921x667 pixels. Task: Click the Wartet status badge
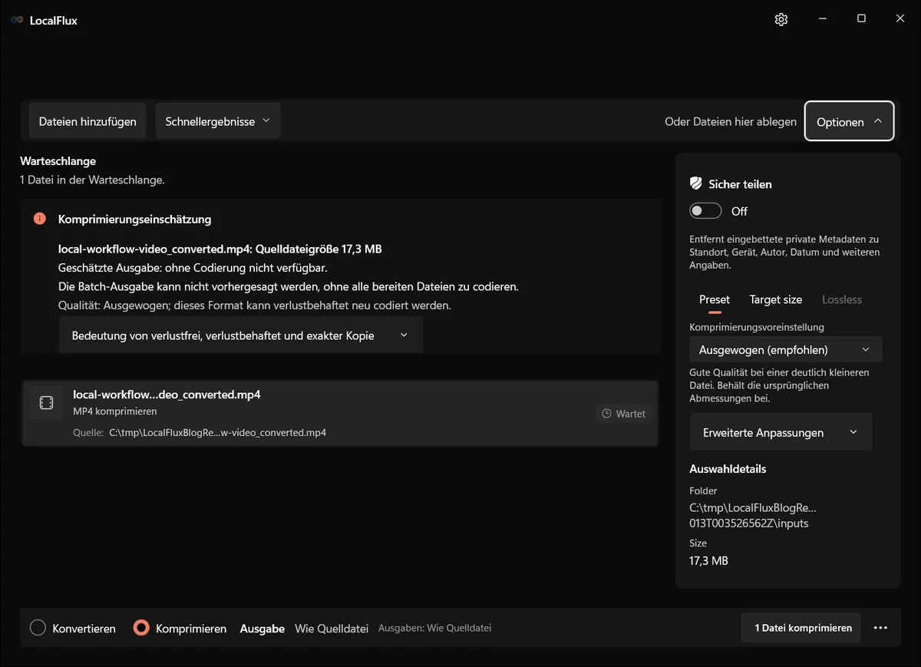623,414
